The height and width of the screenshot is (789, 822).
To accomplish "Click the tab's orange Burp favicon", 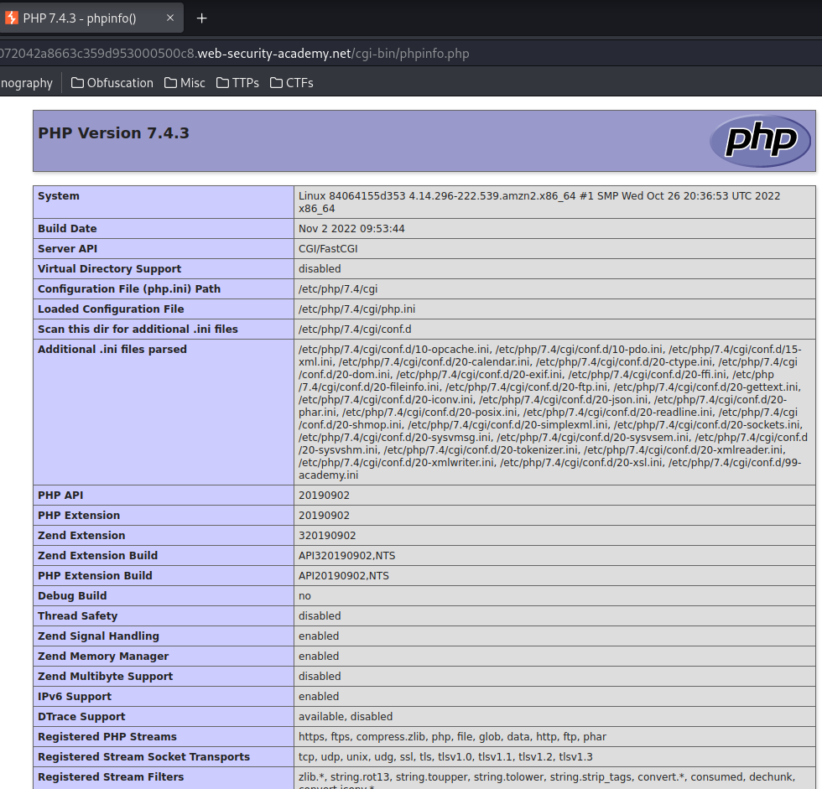I will pos(12,18).
